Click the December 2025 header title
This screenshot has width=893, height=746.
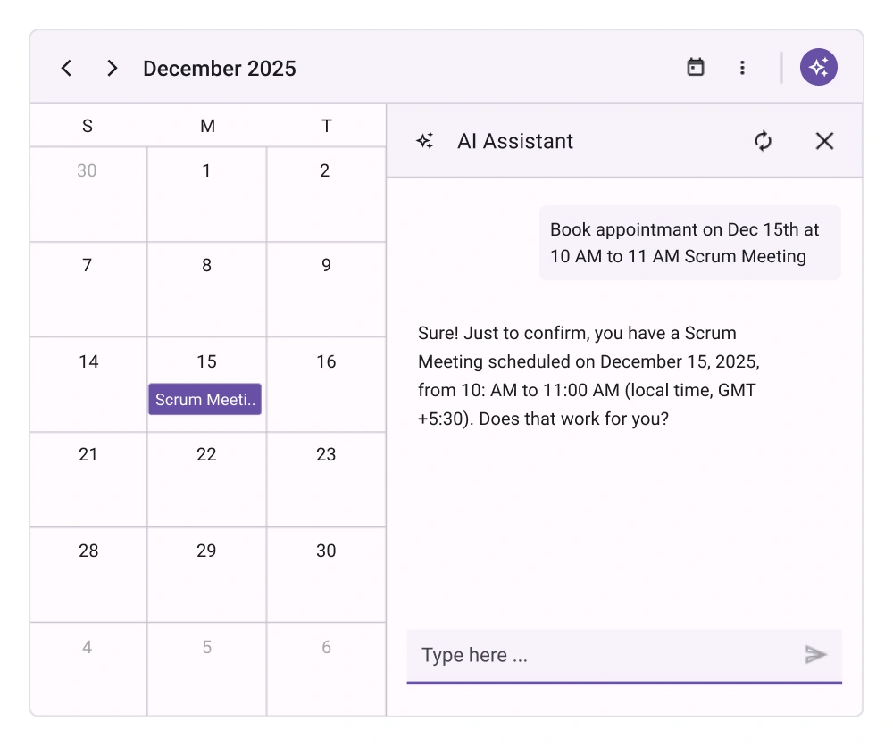click(x=219, y=68)
